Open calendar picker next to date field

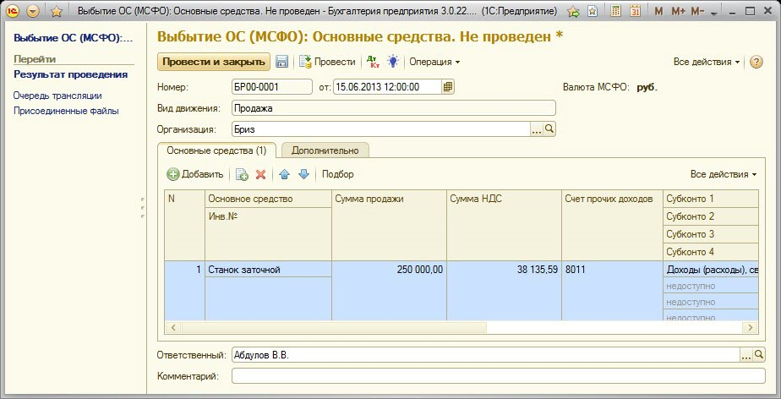pos(448,86)
